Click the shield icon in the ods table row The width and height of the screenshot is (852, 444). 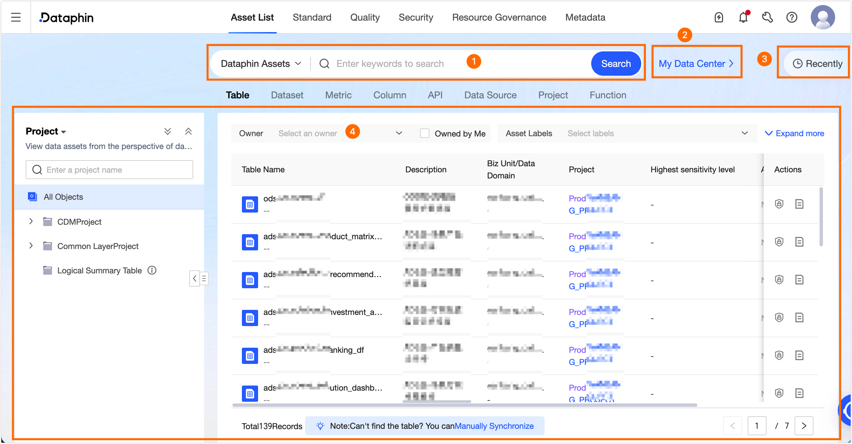(779, 204)
